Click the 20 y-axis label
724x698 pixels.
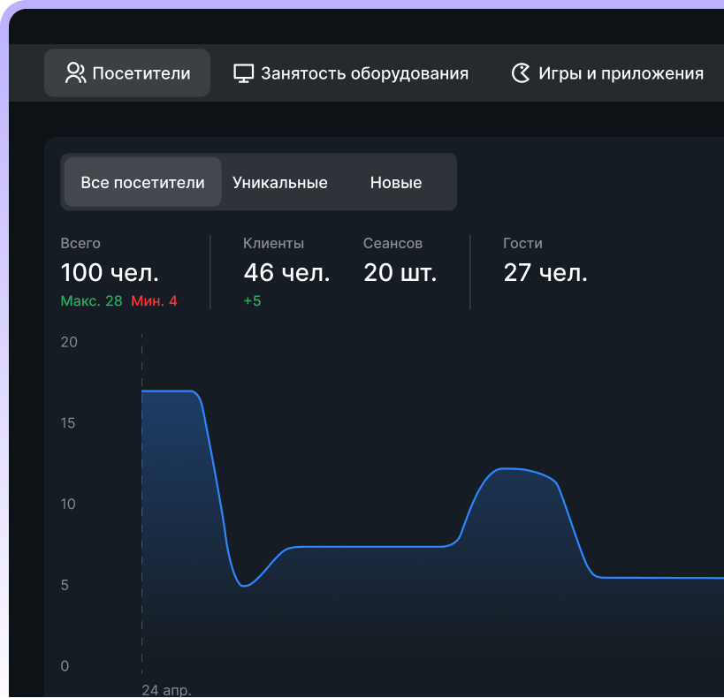pyautogui.click(x=69, y=342)
